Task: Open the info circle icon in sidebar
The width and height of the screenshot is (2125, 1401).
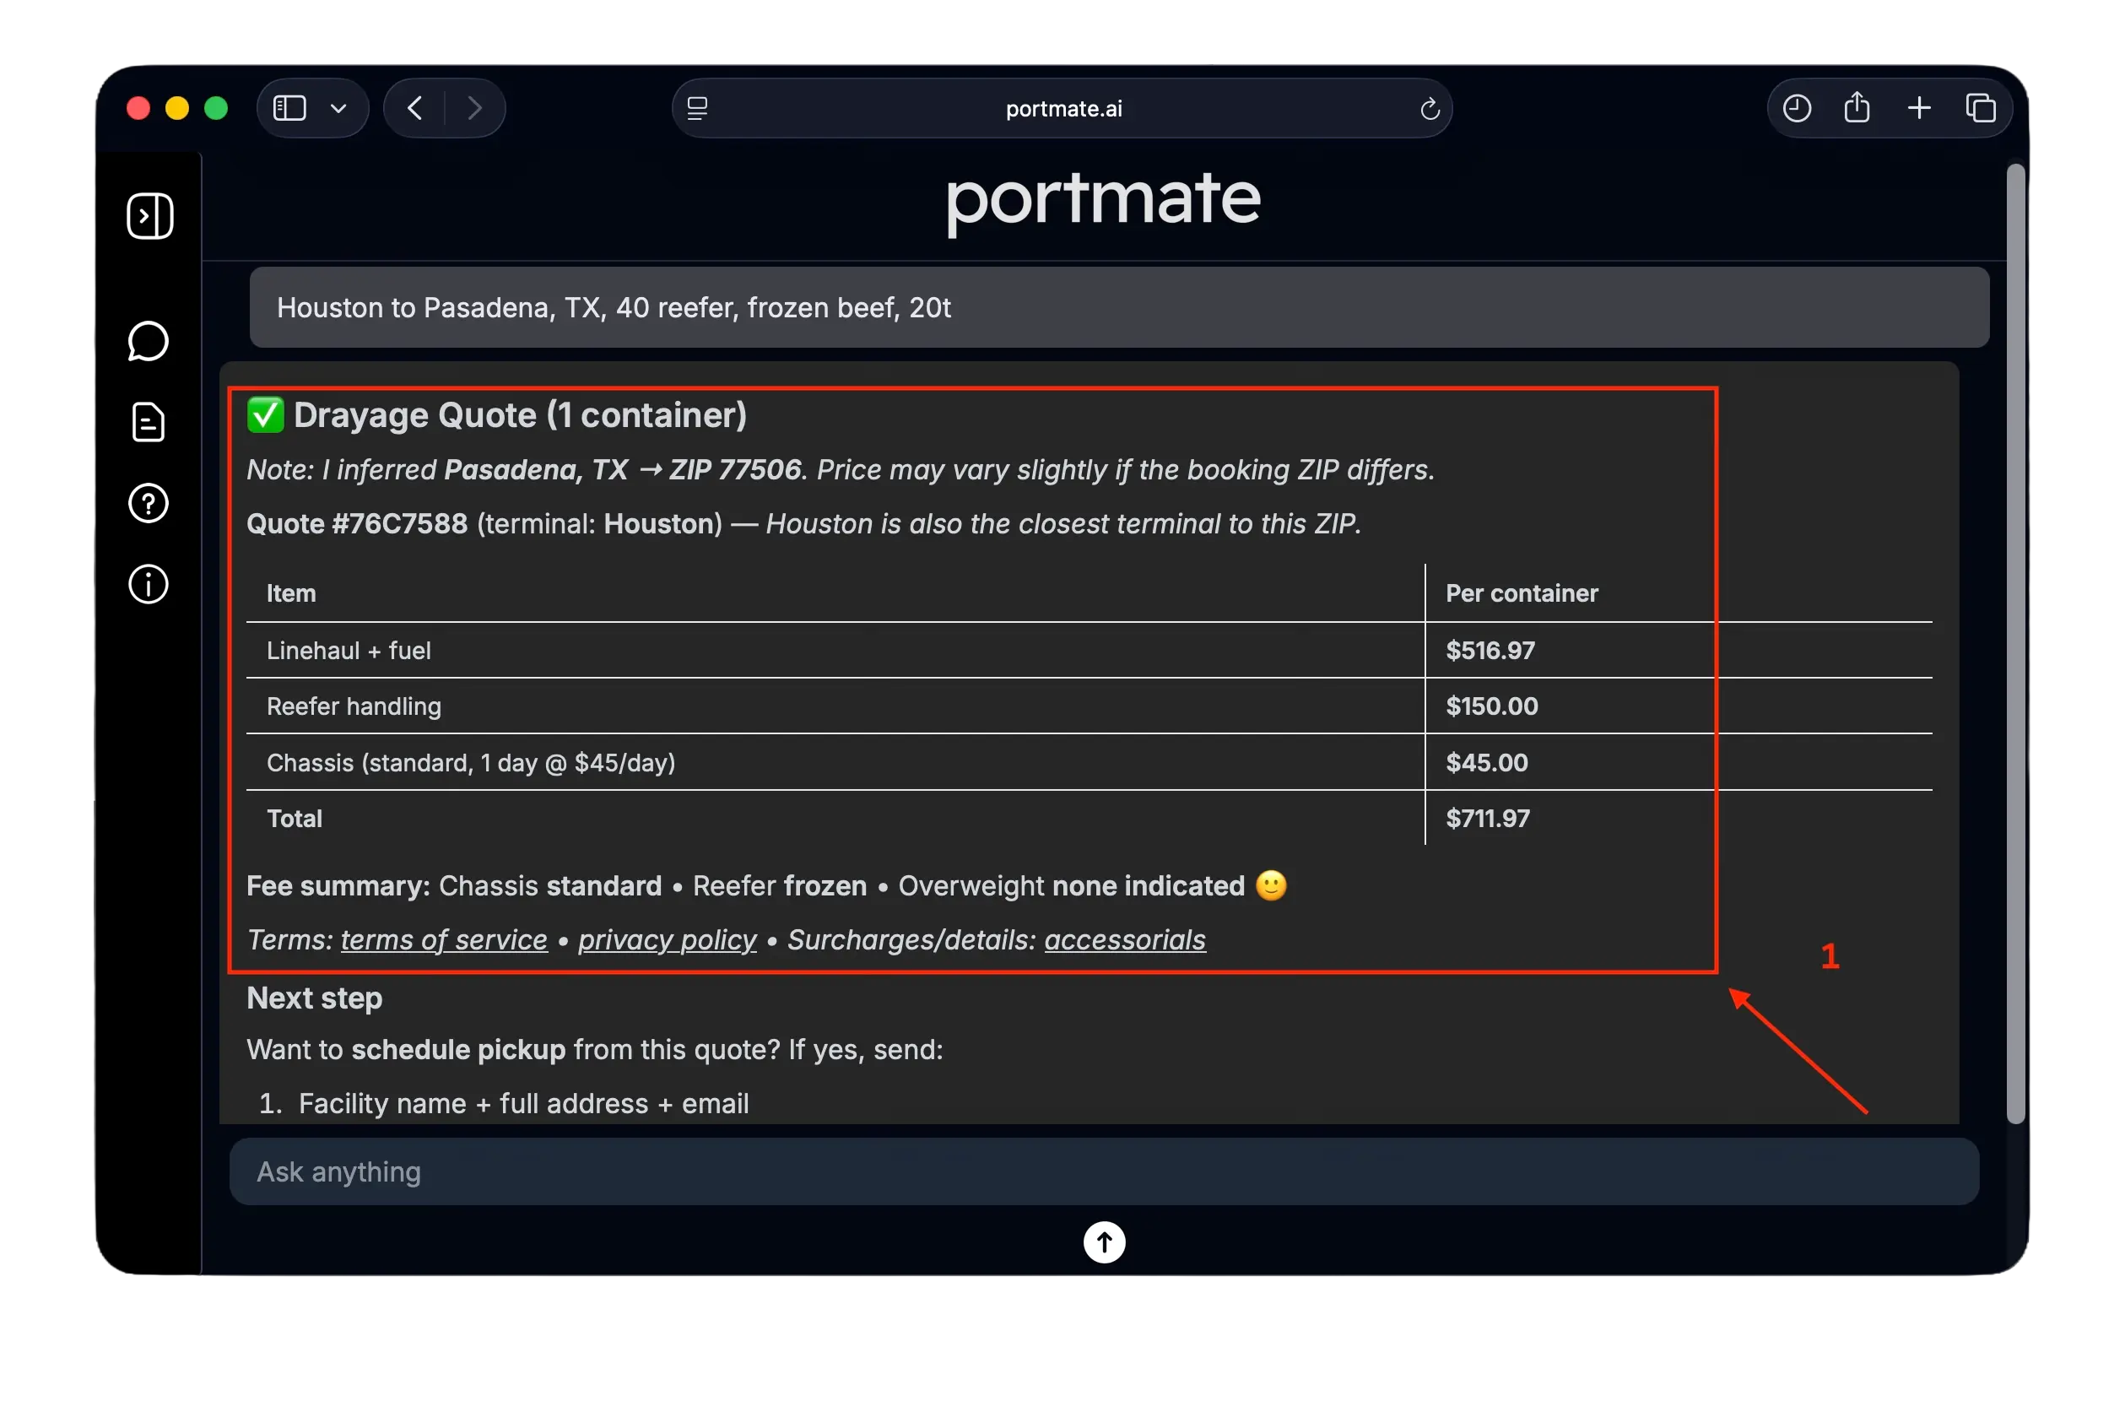Action: coord(149,584)
